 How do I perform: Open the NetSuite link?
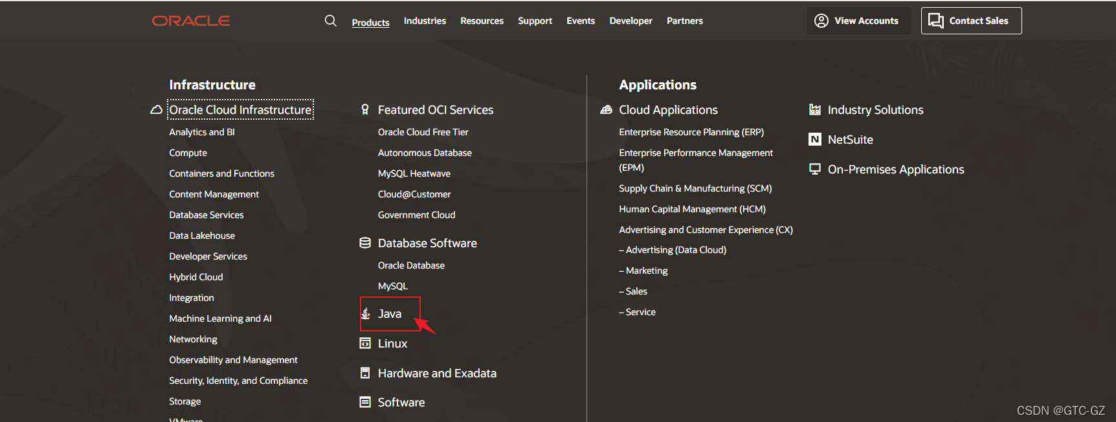pyautogui.click(x=851, y=140)
